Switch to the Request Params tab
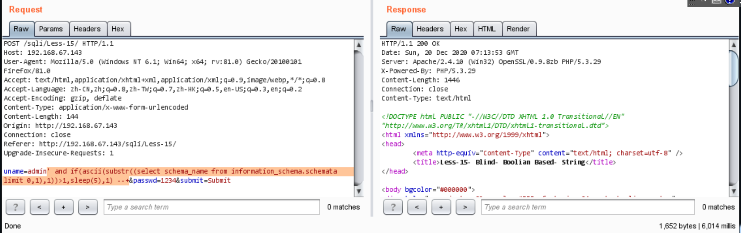This screenshot has width=741, height=233. click(51, 29)
